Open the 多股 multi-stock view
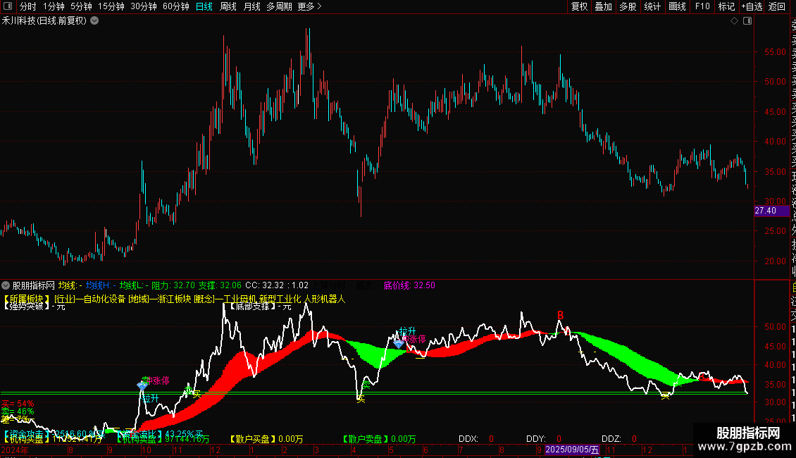The width and height of the screenshot is (796, 458). click(x=628, y=6)
